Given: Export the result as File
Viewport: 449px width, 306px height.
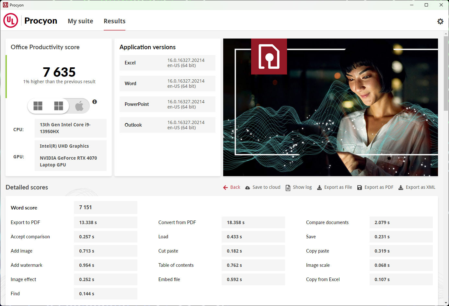Looking at the screenshot, I should click(334, 187).
